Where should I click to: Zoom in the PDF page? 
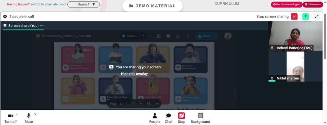(157, 104)
